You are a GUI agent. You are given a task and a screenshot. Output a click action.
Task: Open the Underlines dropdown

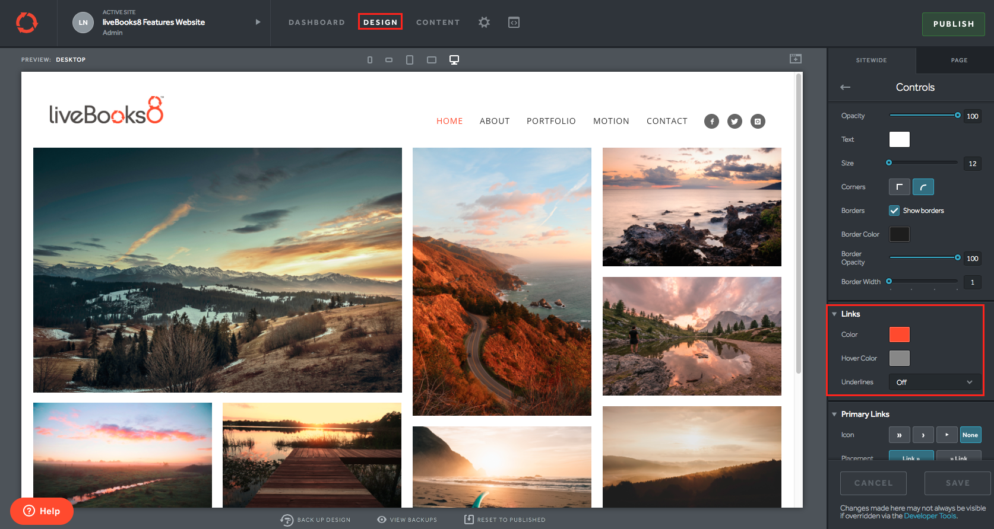[934, 383]
